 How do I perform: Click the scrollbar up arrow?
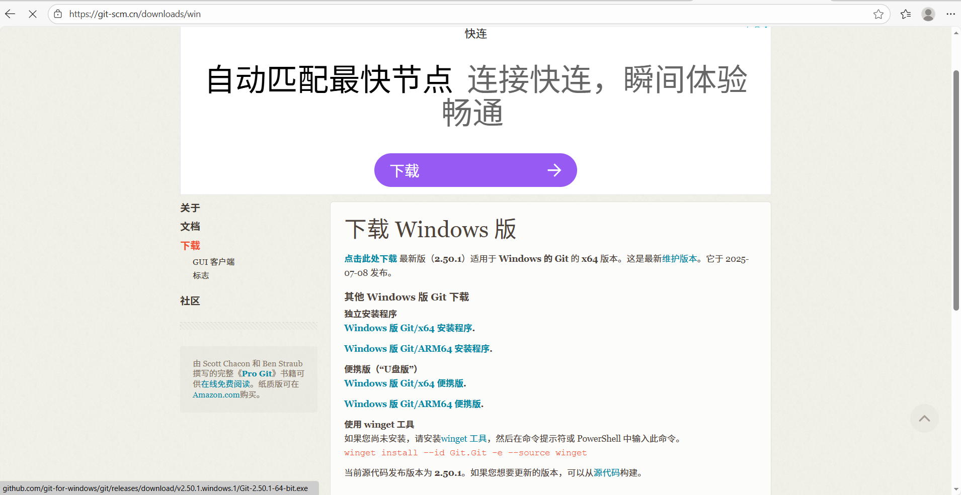(x=956, y=33)
